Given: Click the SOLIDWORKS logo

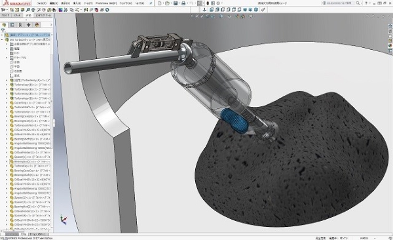Looking at the screenshot, I should pos(16,3).
